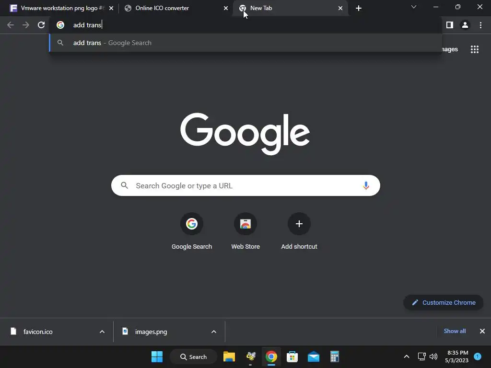
Task: Select the New Tab tab
Action: (290, 8)
